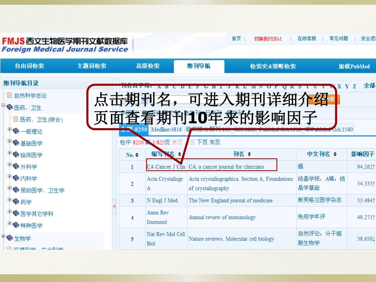Image resolution: width=376 pixels, height=282 pixels.
Task: Click the 药学 book icon
Action: [16, 202]
